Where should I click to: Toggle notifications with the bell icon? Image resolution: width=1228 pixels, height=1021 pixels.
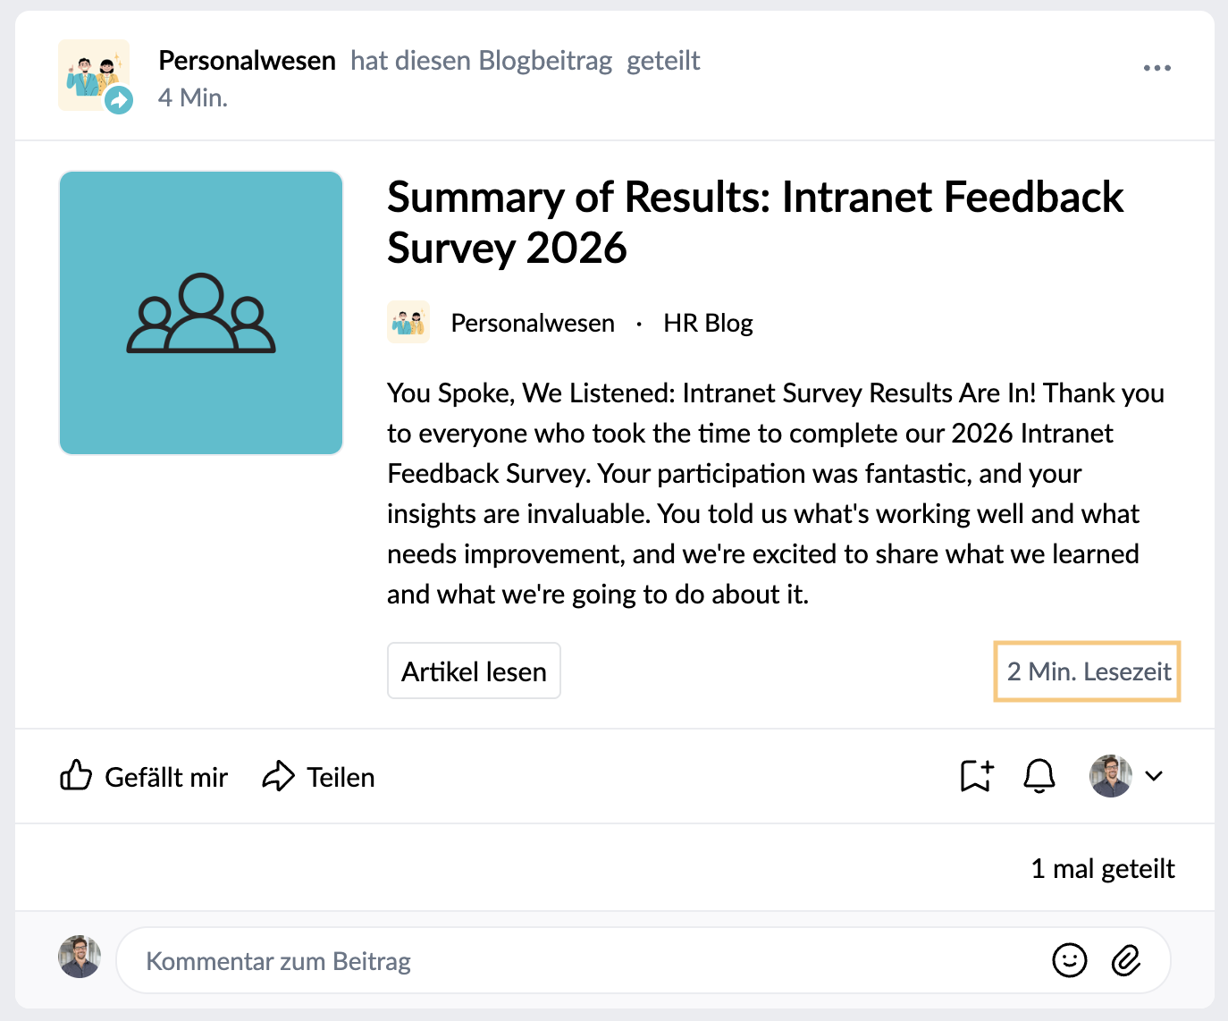pyautogui.click(x=1039, y=776)
